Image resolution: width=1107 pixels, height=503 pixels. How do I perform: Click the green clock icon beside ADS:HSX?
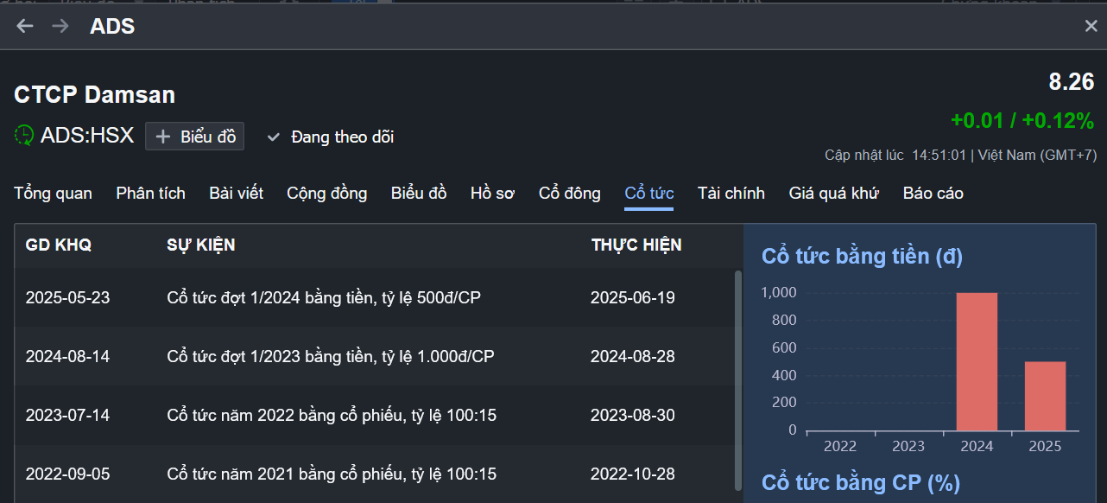pos(25,135)
